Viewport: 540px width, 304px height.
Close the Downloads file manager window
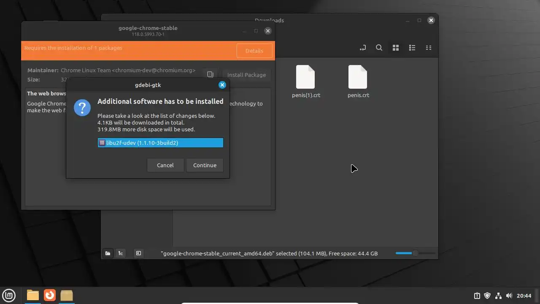click(x=431, y=20)
